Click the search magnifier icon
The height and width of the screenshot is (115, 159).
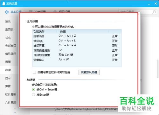point(154,12)
